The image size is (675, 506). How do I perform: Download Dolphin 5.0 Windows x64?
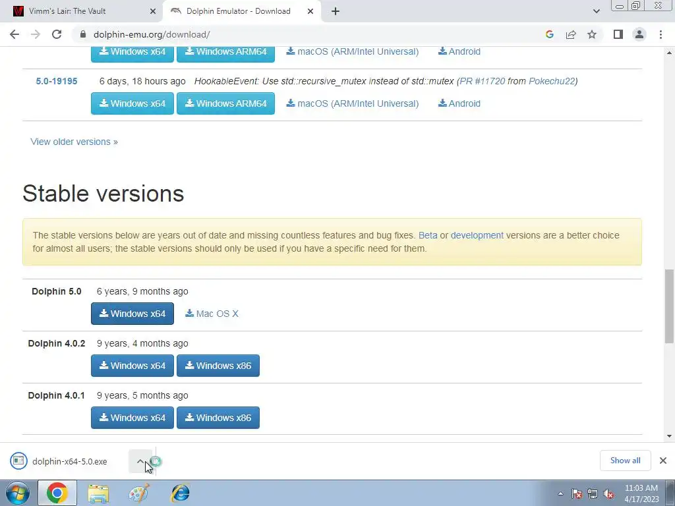coord(132,314)
